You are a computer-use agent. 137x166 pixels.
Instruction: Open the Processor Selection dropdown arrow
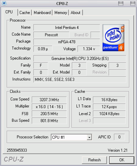(x=89, y=137)
